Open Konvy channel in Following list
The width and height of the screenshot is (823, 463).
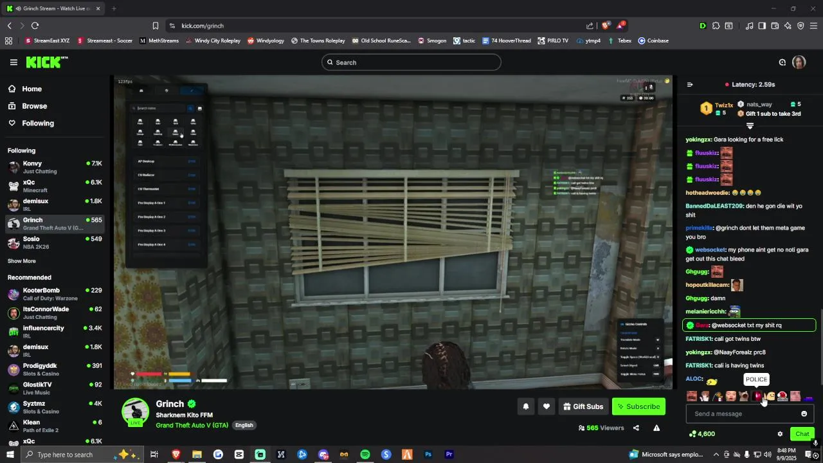pos(55,167)
